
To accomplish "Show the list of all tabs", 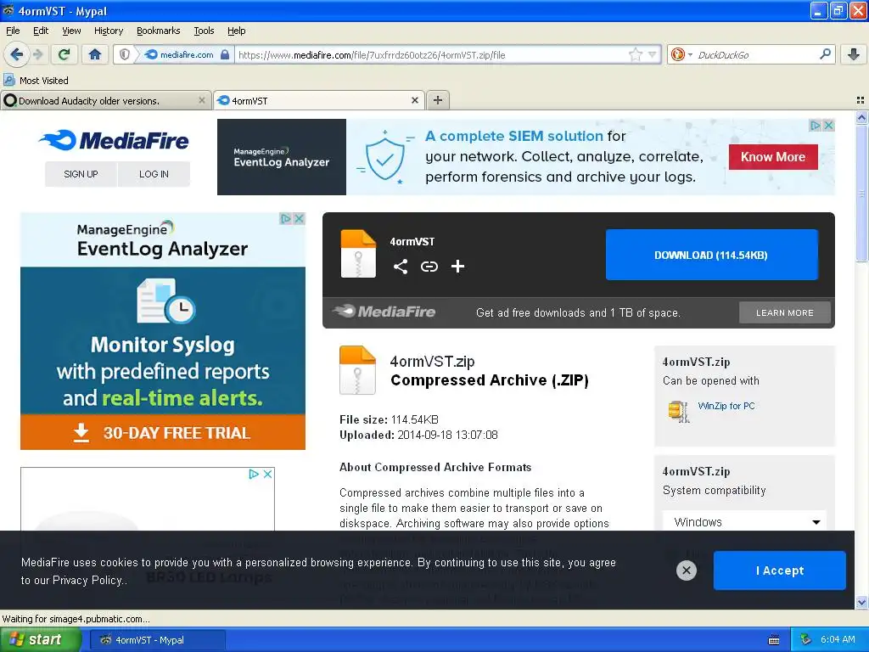I will [861, 100].
